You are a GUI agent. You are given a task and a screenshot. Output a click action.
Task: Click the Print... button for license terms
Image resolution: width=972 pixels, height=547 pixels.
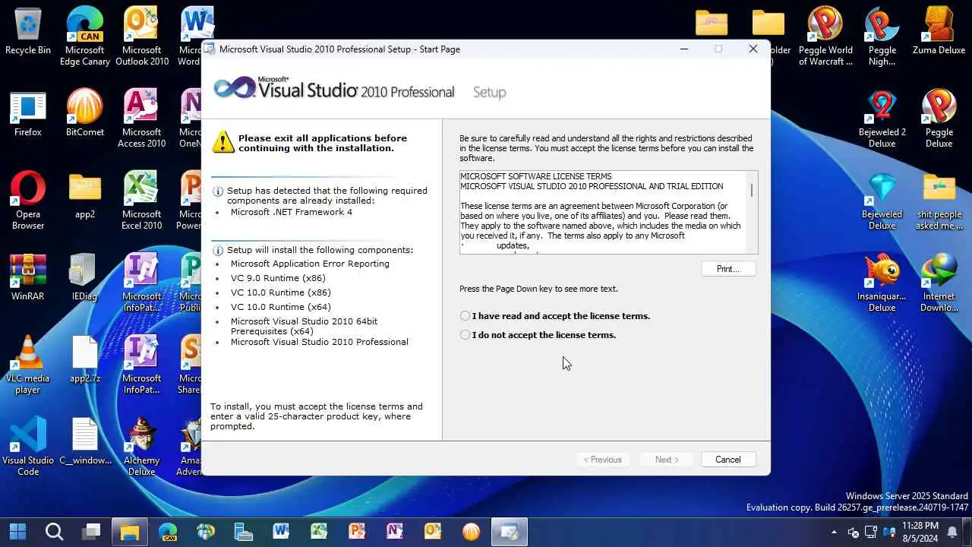727,269
